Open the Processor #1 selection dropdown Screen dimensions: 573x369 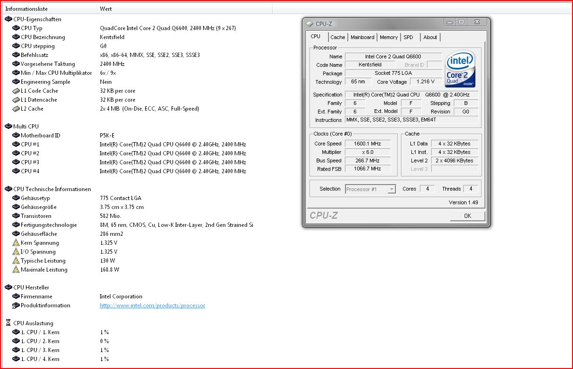370,189
